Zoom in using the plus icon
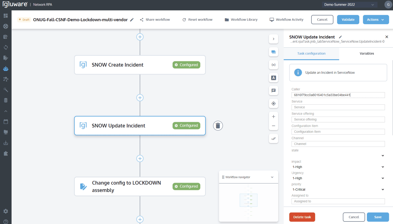 click(273, 116)
